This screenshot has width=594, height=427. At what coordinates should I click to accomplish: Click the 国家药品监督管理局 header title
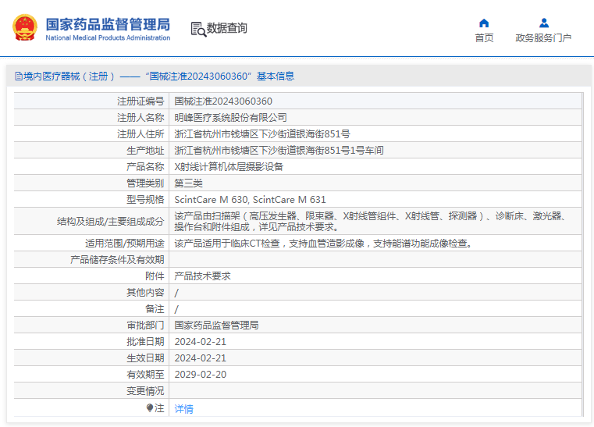(108, 24)
